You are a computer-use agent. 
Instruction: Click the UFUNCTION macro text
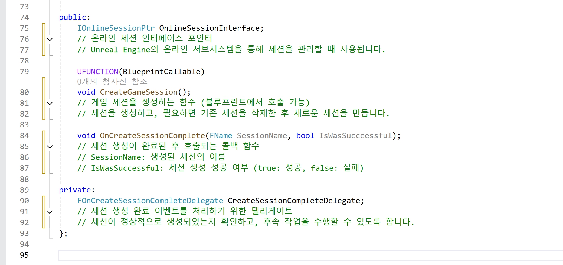point(98,72)
